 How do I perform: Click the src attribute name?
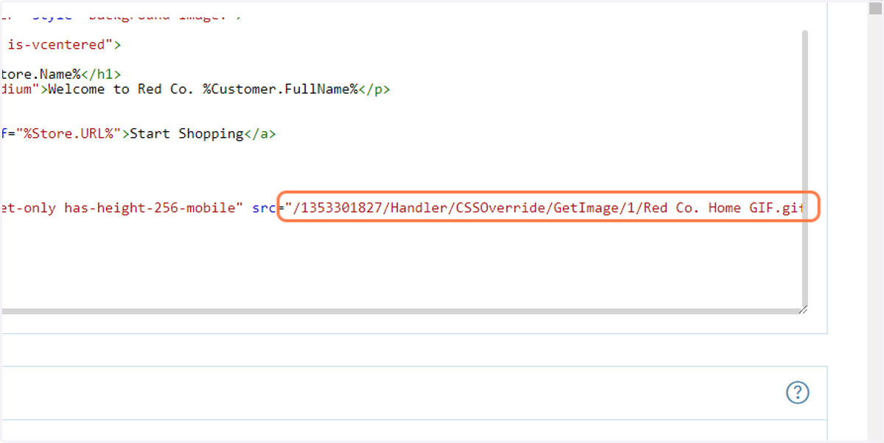coord(264,208)
